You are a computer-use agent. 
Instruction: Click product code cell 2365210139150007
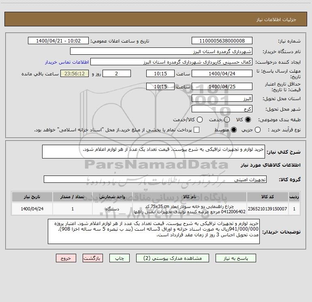click(267, 209)
